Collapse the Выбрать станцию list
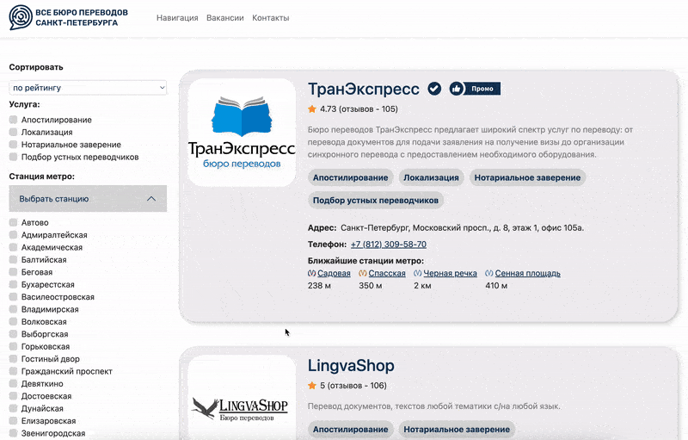Image resolution: width=688 pixels, height=440 pixels. click(x=88, y=199)
